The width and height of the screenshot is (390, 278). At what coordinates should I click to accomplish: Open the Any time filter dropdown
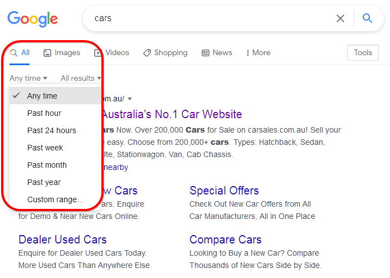pyautogui.click(x=28, y=79)
